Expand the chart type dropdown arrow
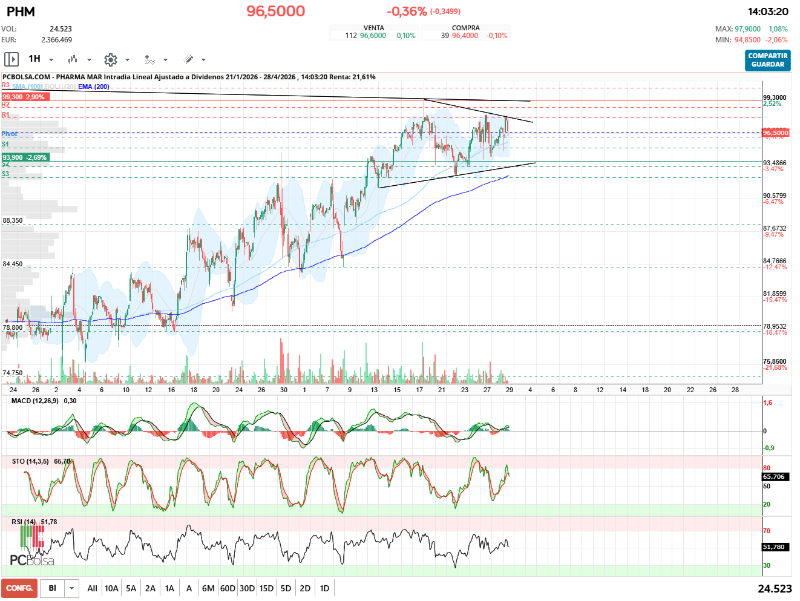The image size is (800, 601). click(90, 60)
